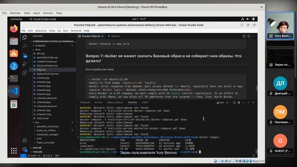Click the ports forwarded status bar item
The image size is (297, 167).
coord(57,156)
